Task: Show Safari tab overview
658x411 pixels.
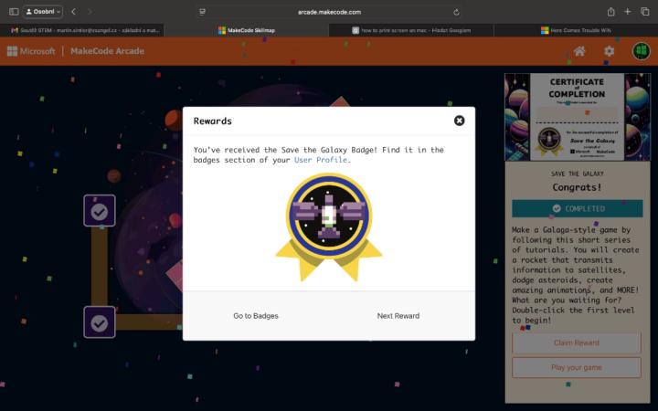Action: (645, 12)
